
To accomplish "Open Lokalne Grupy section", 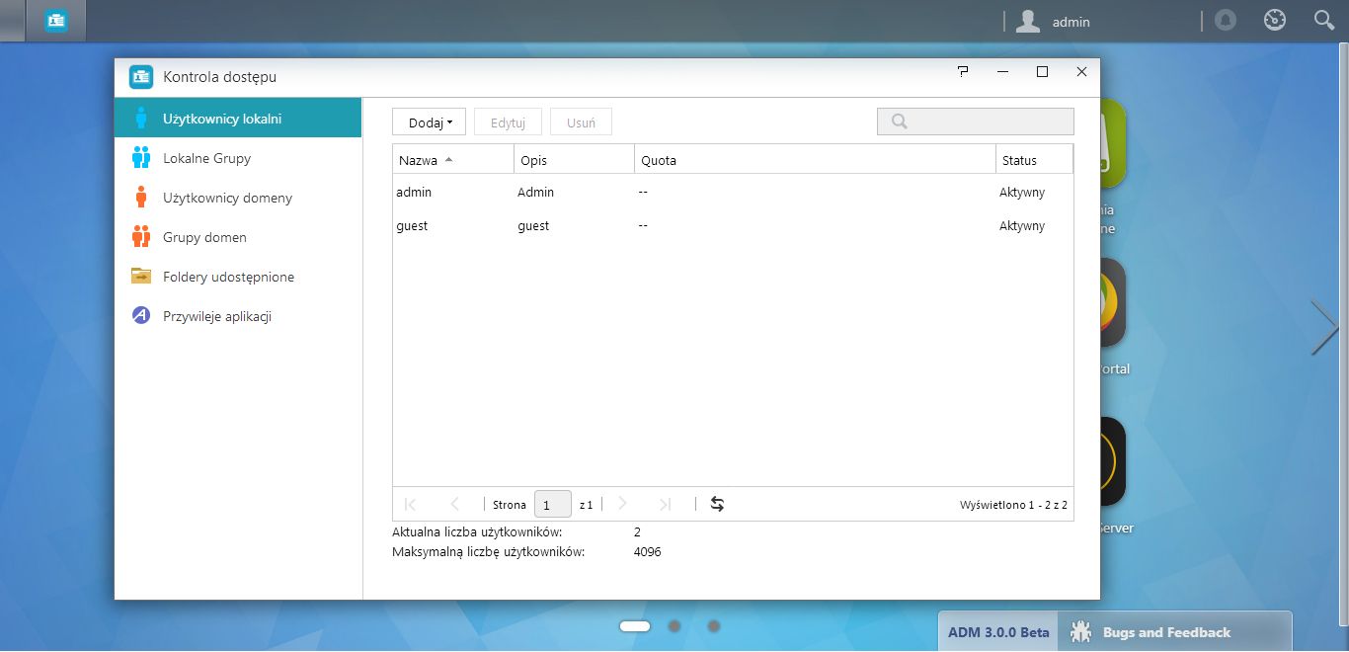I will click(x=238, y=158).
